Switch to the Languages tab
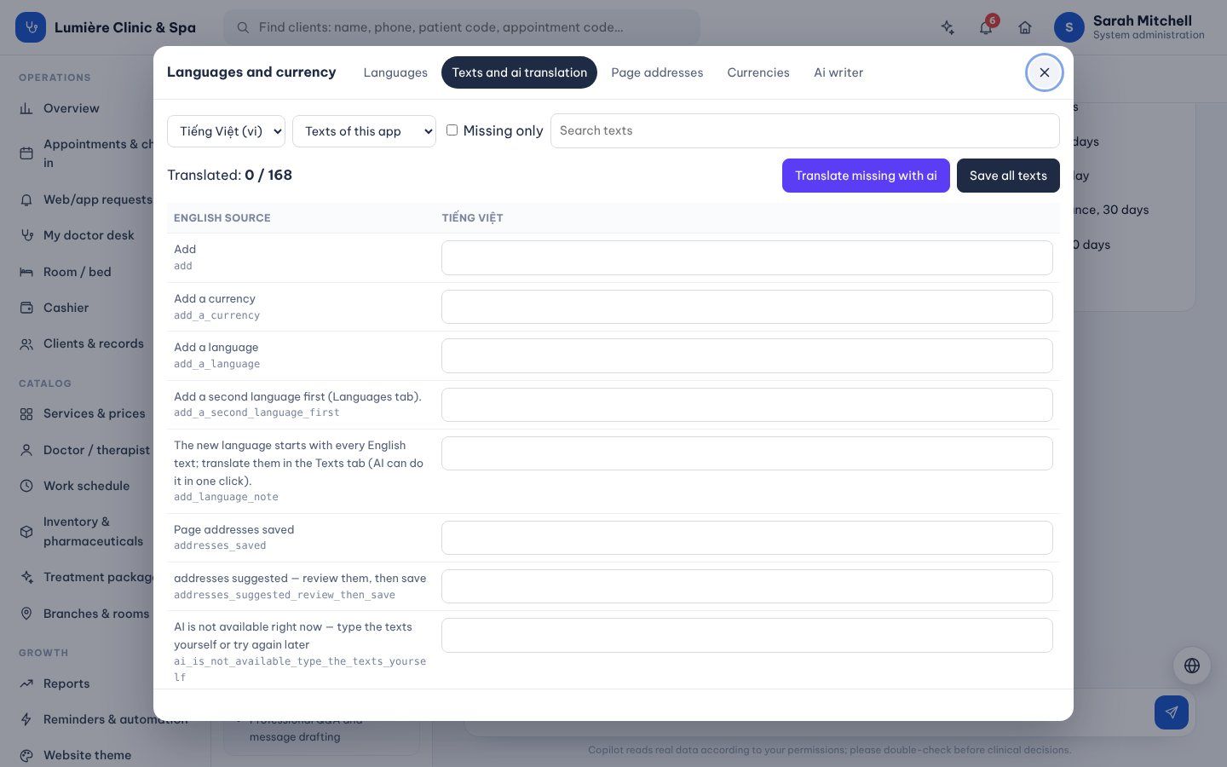Image resolution: width=1227 pixels, height=767 pixels. 395,72
